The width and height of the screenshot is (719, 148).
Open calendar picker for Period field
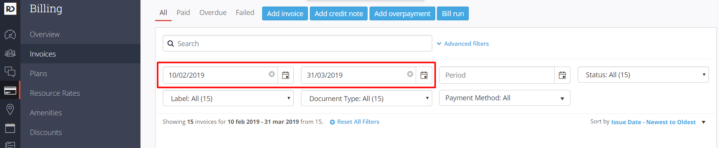point(562,75)
